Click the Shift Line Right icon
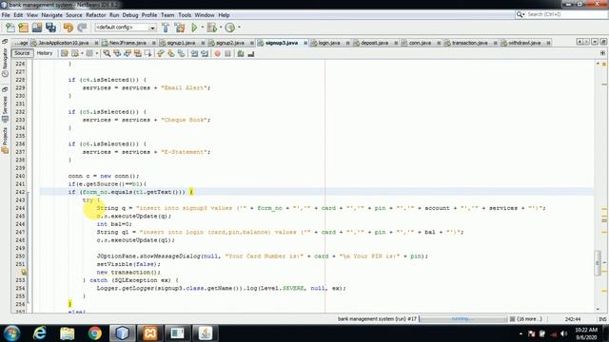609x342 pixels. (x=205, y=53)
